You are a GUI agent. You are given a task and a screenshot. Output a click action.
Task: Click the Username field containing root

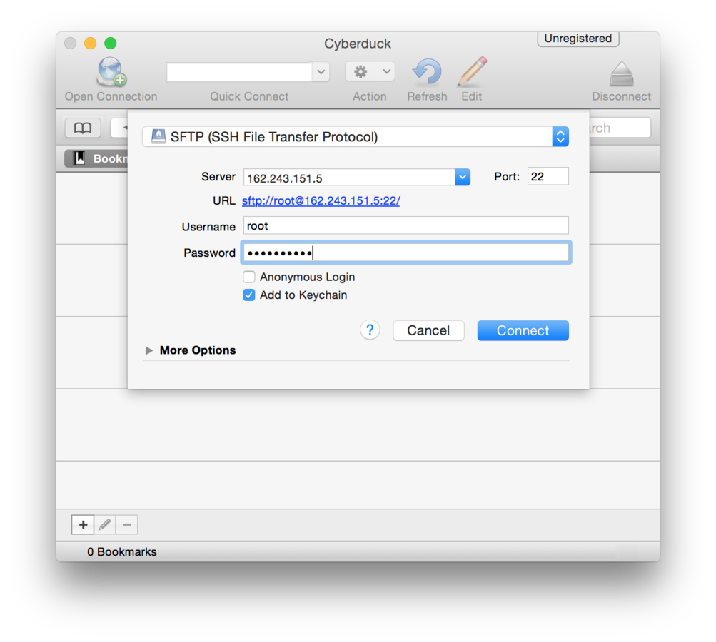[x=406, y=226]
